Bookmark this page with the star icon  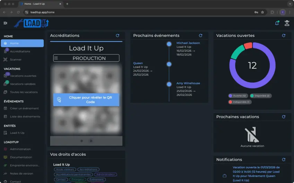coord(262,12)
